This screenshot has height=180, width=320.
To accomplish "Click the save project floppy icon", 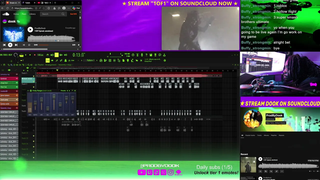I will pos(151,55).
